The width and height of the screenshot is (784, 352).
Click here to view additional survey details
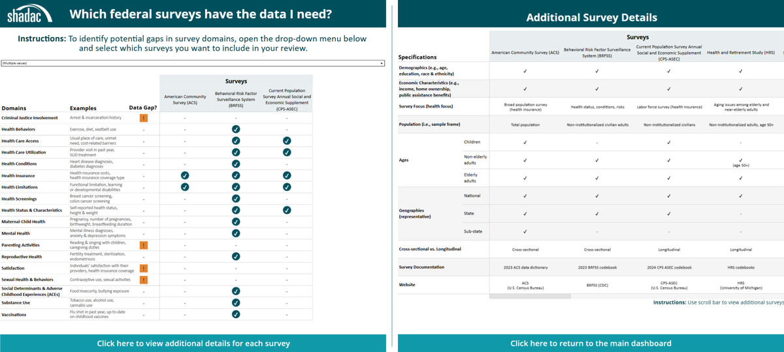click(x=193, y=343)
